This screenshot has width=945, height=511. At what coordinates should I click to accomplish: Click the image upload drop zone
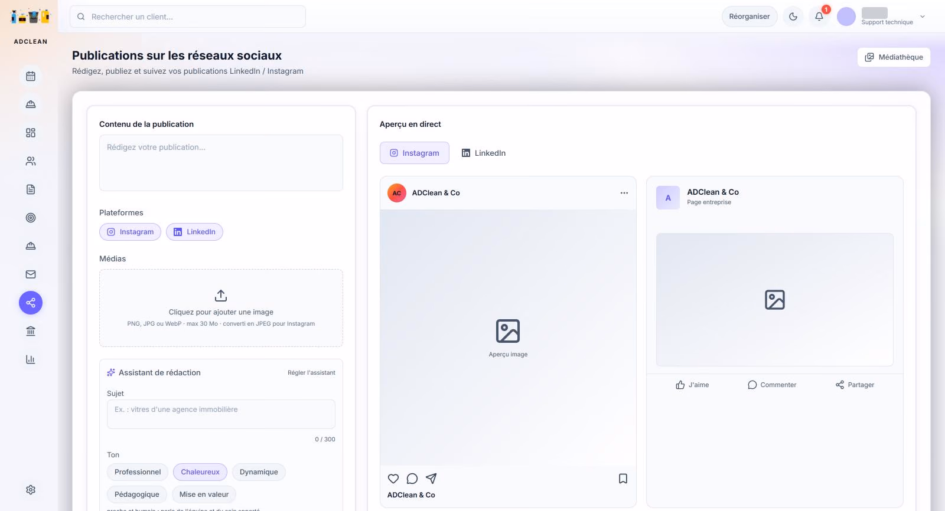[x=221, y=308]
